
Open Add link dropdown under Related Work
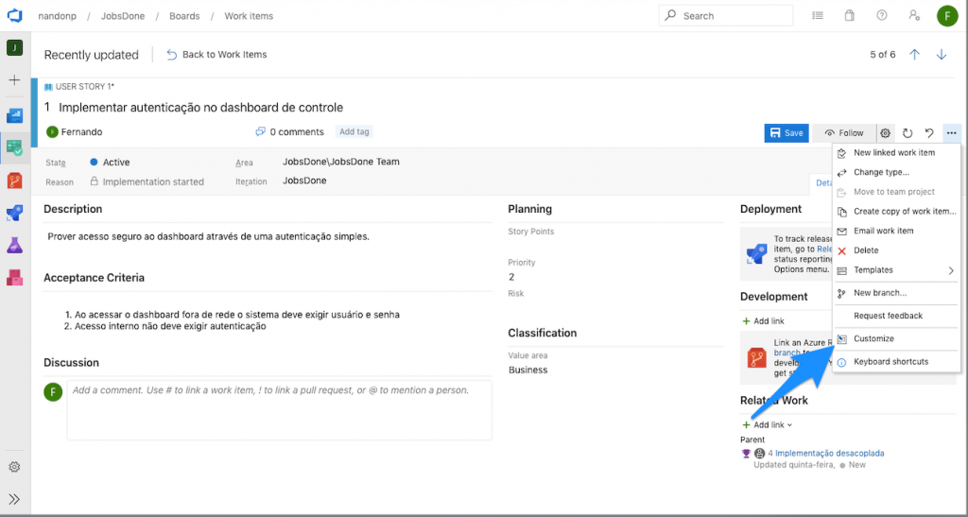click(x=768, y=424)
